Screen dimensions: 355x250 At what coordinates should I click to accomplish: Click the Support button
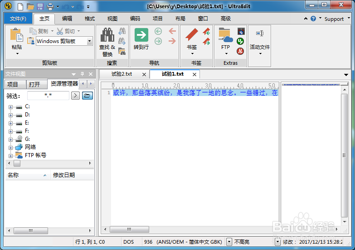coord(334,19)
